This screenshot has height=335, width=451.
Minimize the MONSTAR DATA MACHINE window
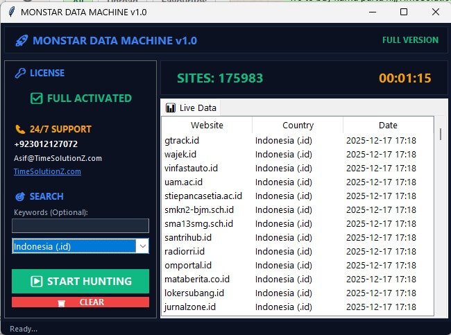(373, 12)
